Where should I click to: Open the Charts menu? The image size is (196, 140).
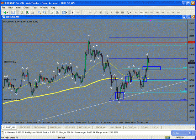tap(26, 7)
